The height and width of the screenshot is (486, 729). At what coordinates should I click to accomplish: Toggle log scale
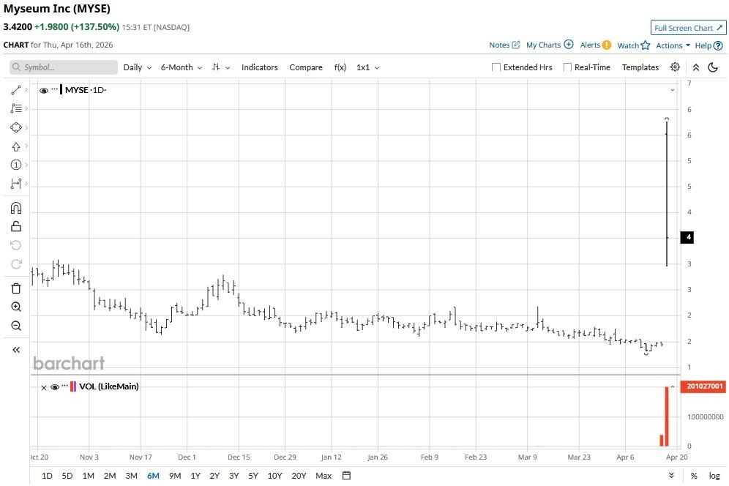point(714,476)
